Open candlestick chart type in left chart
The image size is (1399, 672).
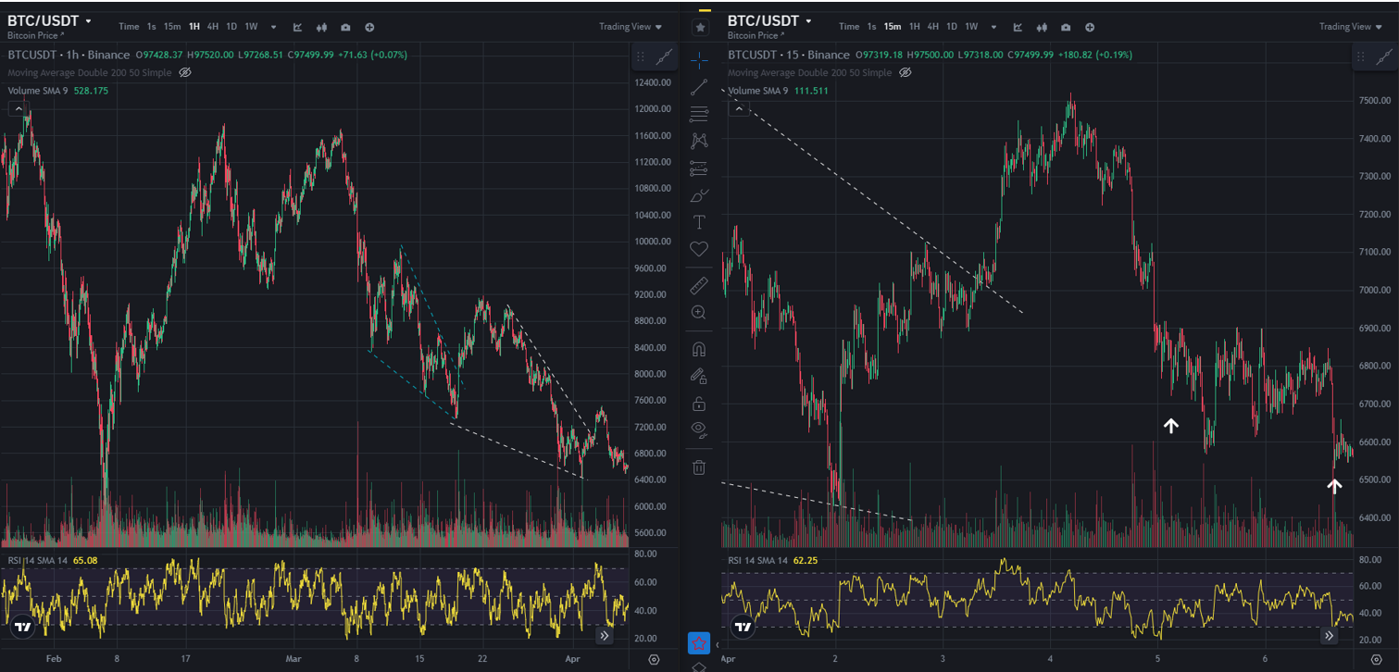(x=321, y=27)
